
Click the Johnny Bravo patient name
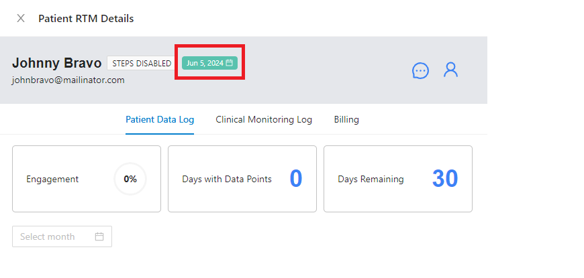point(57,63)
